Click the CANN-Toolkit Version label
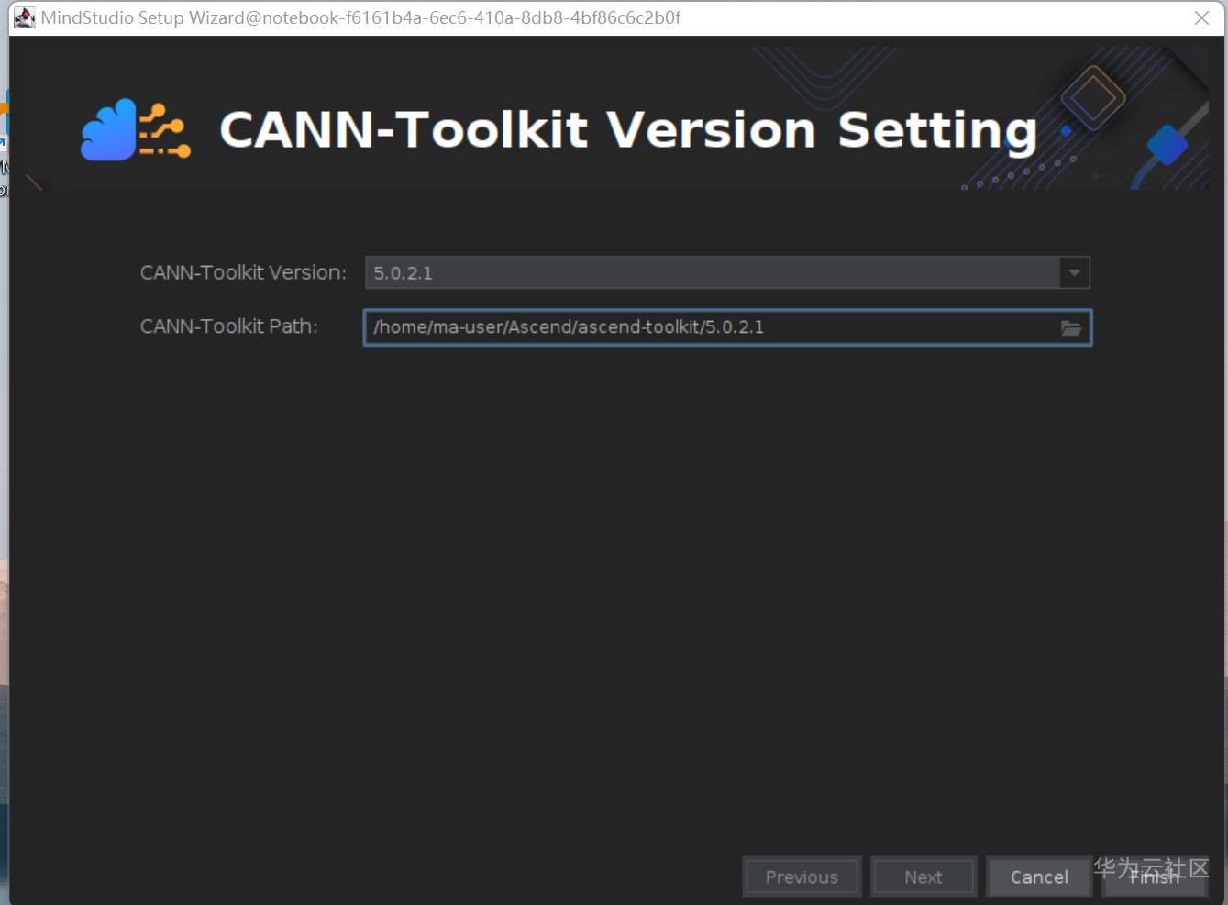Screen dimensions: 1228x905 [243, 272]
